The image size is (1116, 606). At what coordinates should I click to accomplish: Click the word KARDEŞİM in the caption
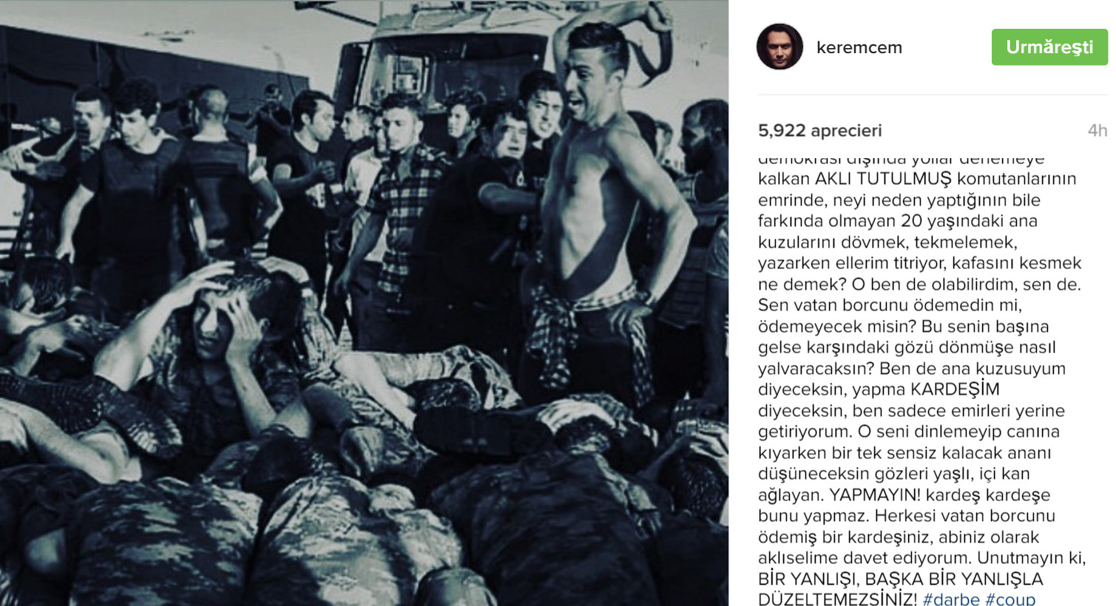[x=954, y=389]
